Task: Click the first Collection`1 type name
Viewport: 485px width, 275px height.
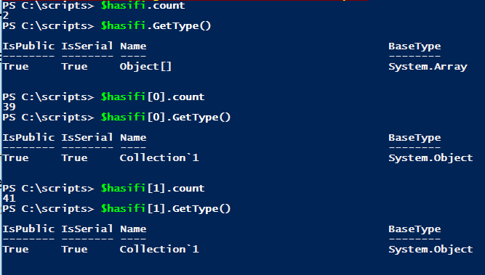Action: [159, 157]
